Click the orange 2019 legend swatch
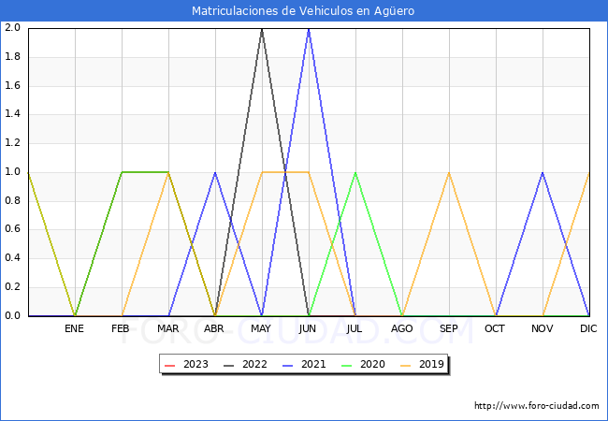This screenshot has width=608, height=421. [x=406, y=366]
